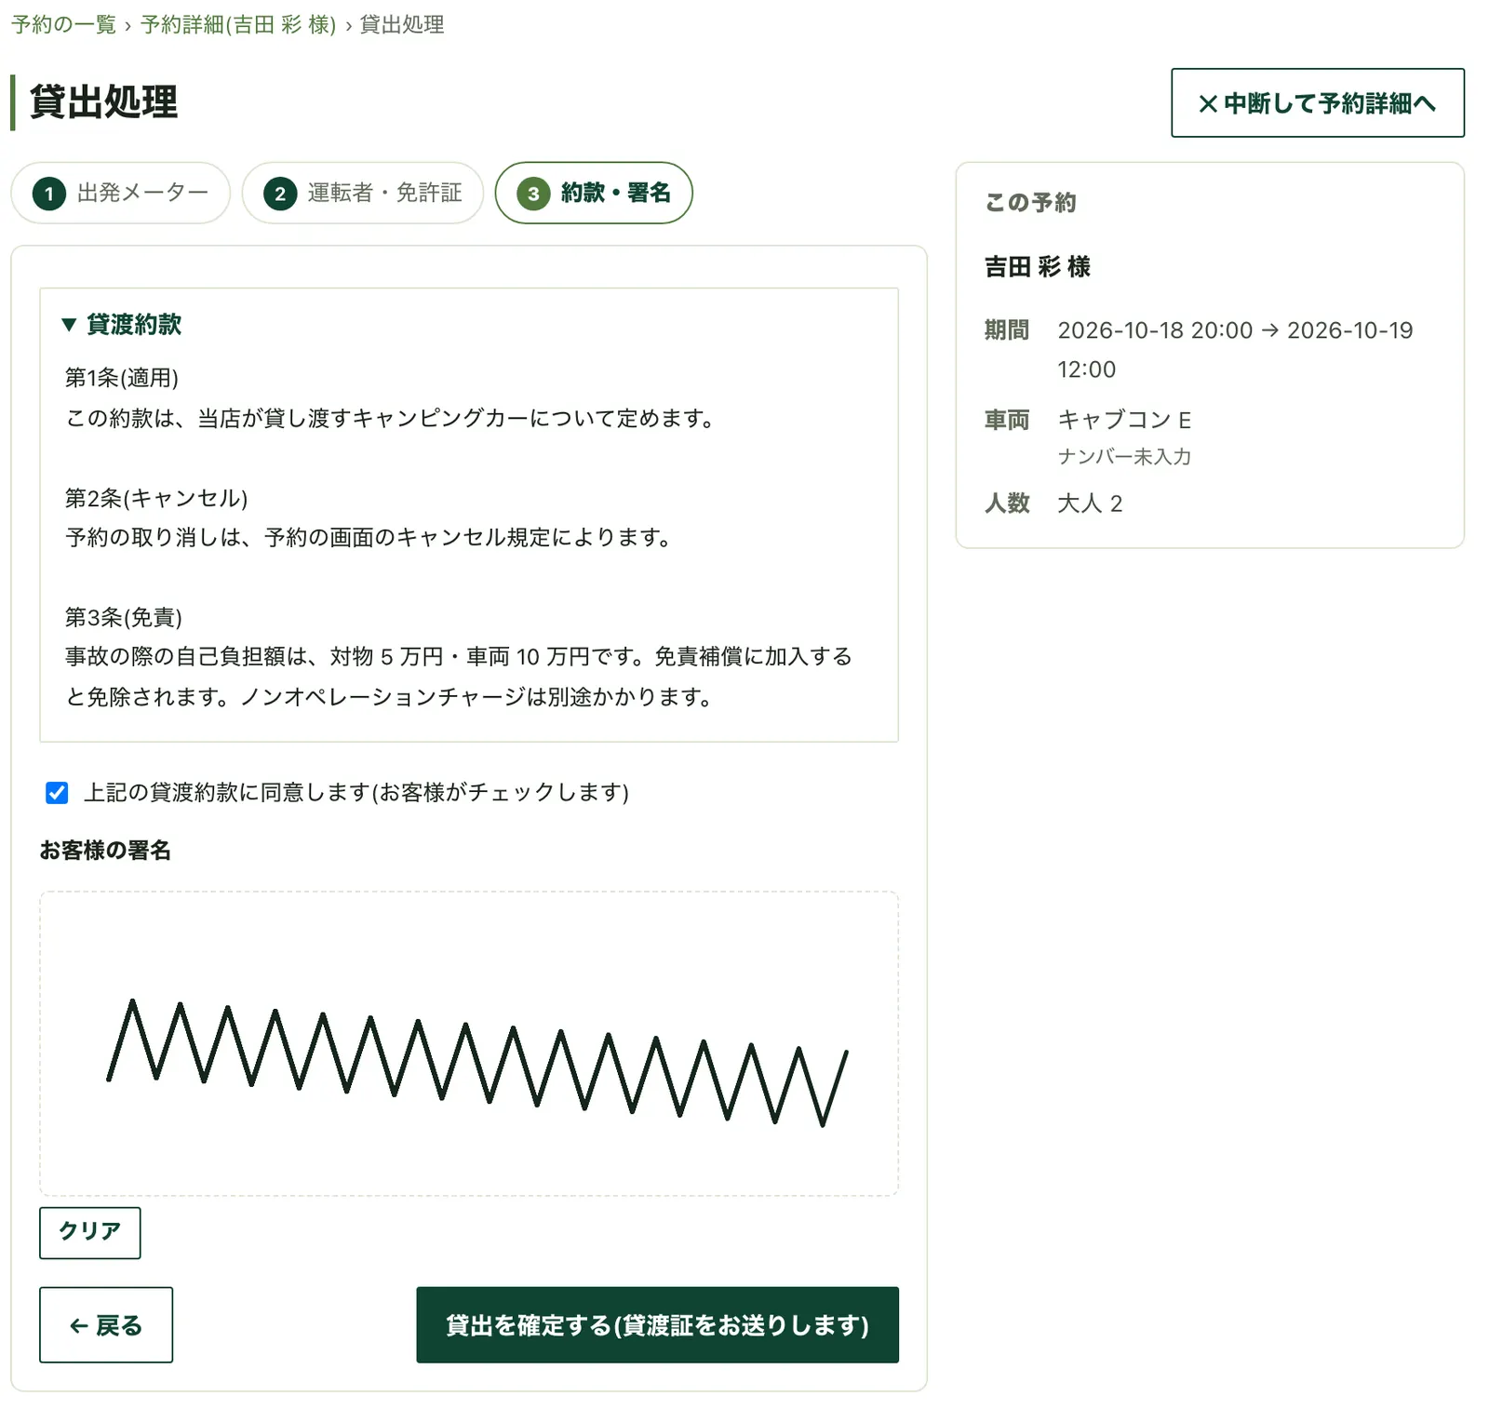Click 中断して予約詳細へ button
The image size is (1489, 1409).
1317,103
